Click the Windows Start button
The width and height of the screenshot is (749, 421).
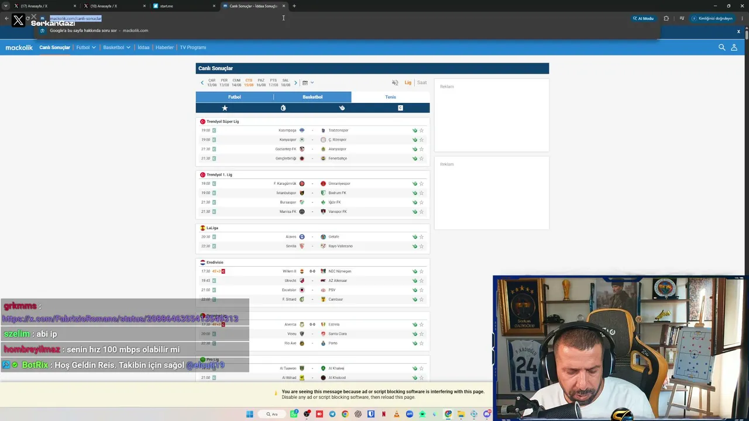pyautogui.click(x=250, y=414)
